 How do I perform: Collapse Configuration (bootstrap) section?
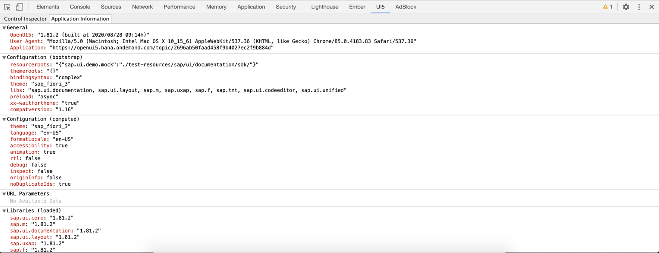pos(4,57)
